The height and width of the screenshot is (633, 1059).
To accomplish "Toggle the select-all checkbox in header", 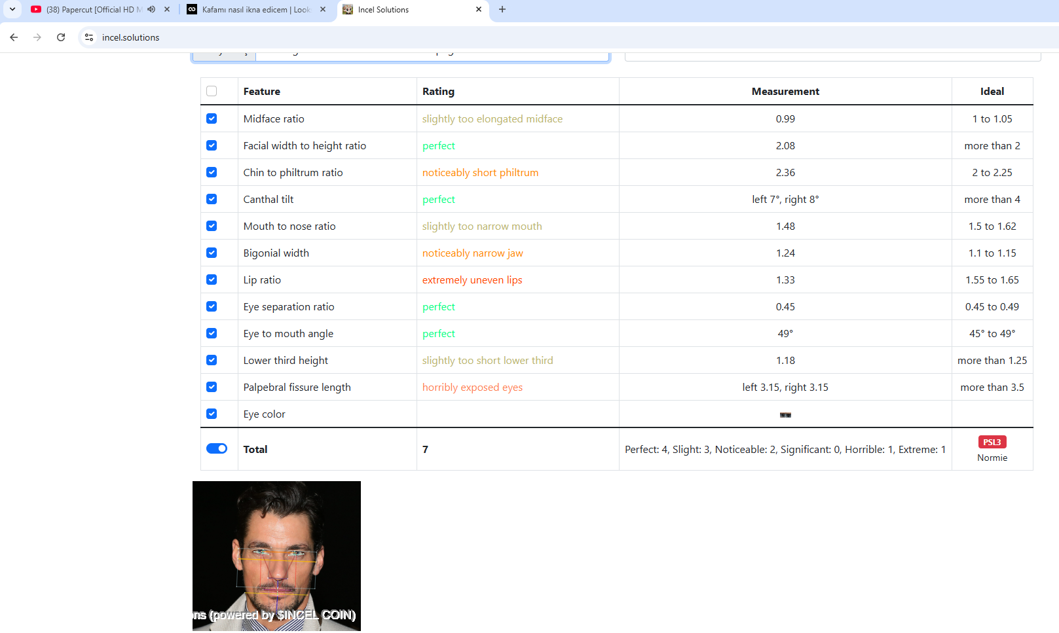I will tap(212, 91).
